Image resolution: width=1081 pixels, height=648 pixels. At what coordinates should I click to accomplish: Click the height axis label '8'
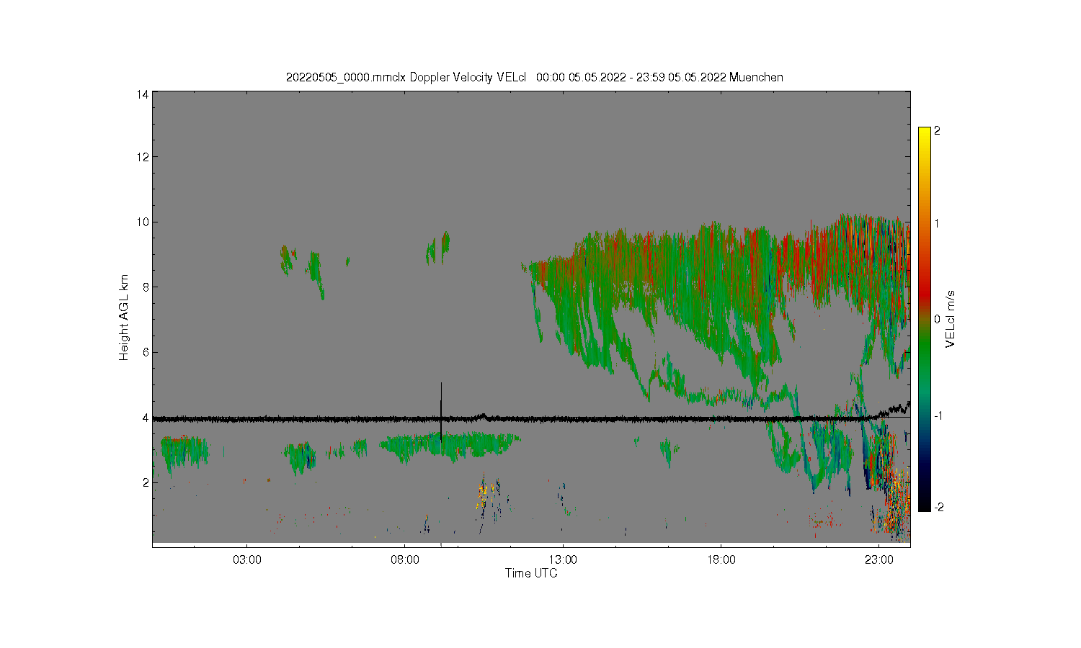[x=146, y=287]
